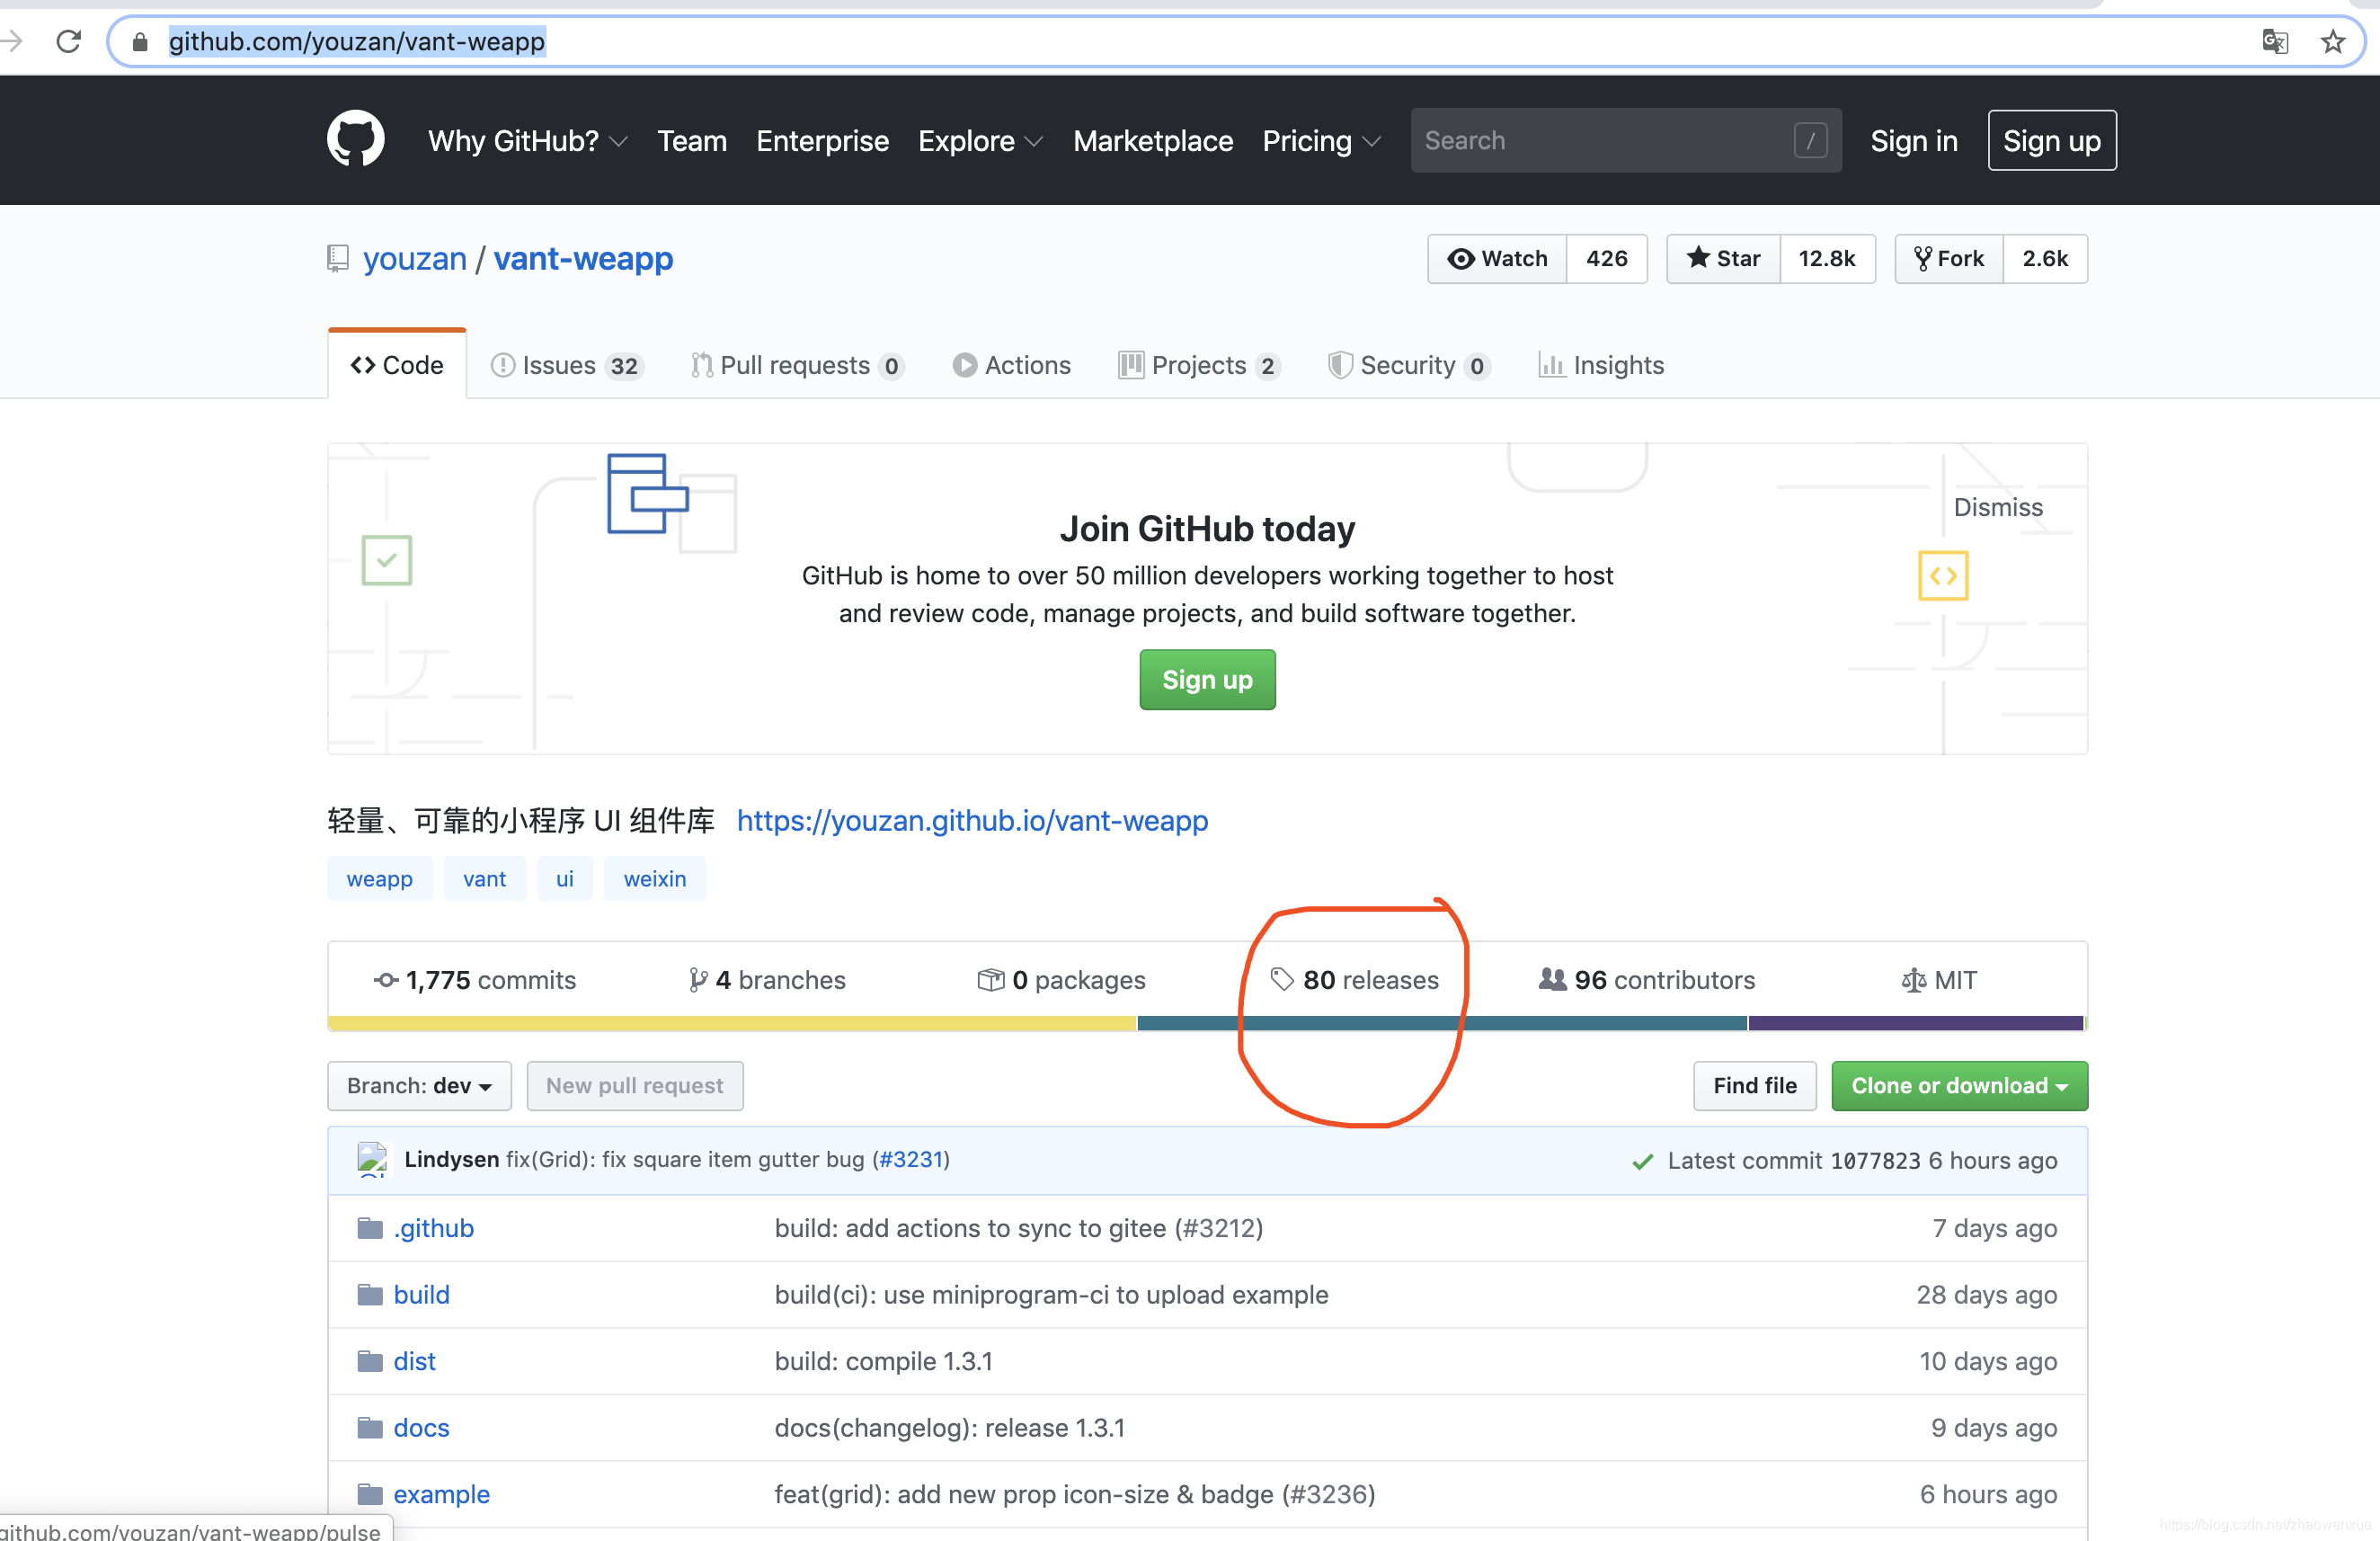Screen dimensions: 2380x1541
Task: Click the 80 releases tag link
Action: coord(1355,980)
